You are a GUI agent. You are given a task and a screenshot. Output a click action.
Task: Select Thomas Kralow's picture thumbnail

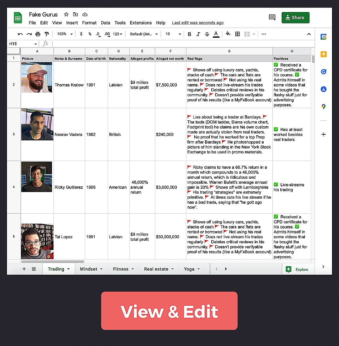pos(37,77)
